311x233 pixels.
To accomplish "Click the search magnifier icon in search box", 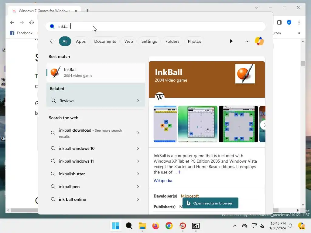I will pos(52,26).
